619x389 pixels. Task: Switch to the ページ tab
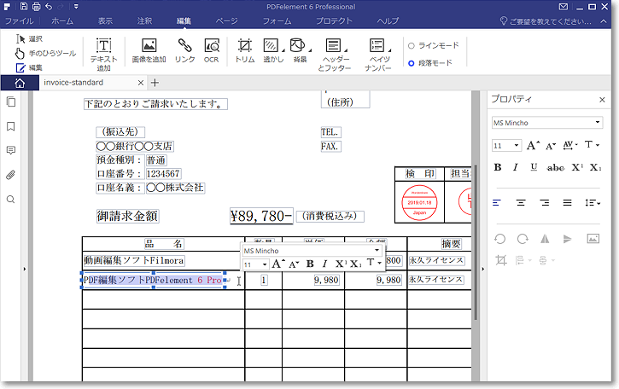pyautogui.click(x=226, y=21)
